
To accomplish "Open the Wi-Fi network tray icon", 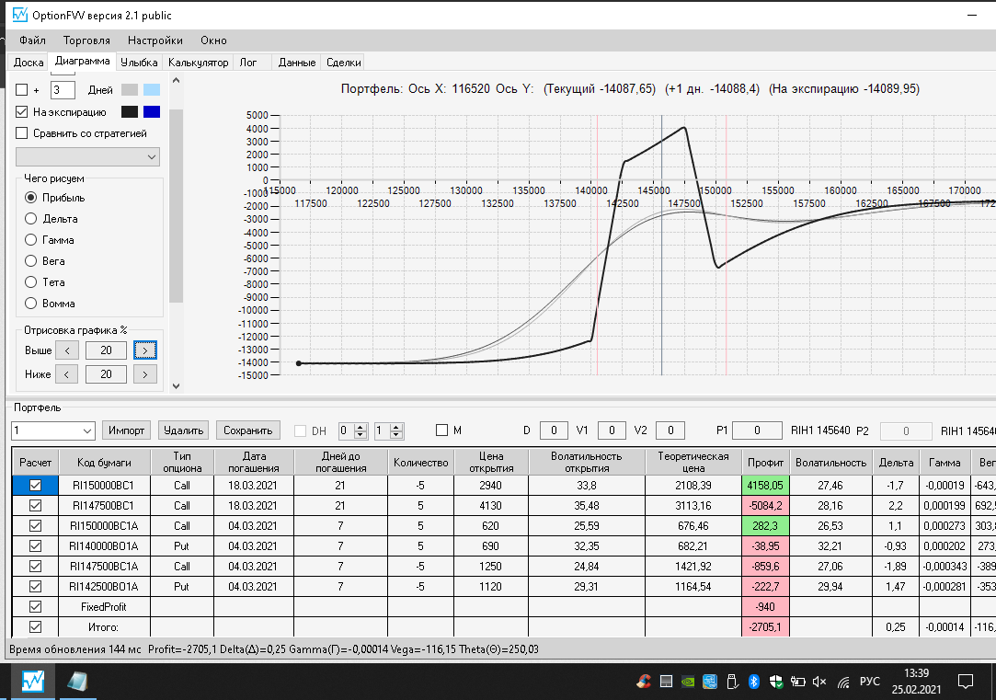I will pyautogui.click(x=843, y=682).
